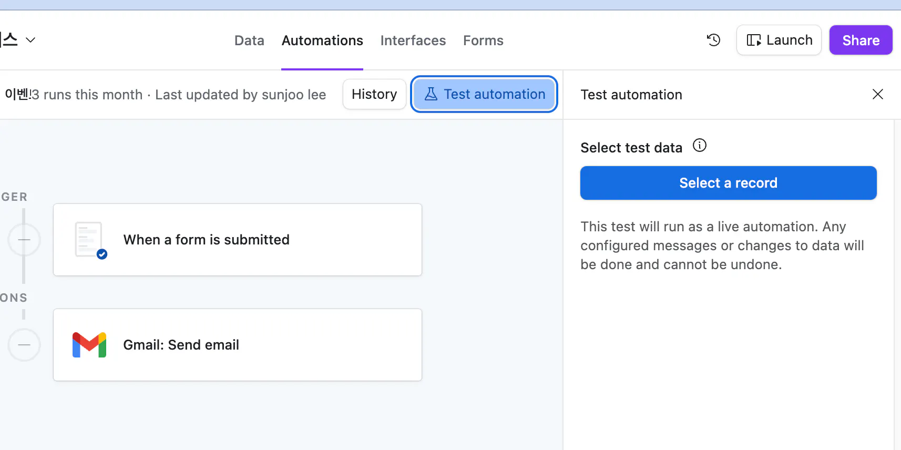Close the Test automation panel
The height and width of the screenshot is (450, 901).
(x=877, y=95)
